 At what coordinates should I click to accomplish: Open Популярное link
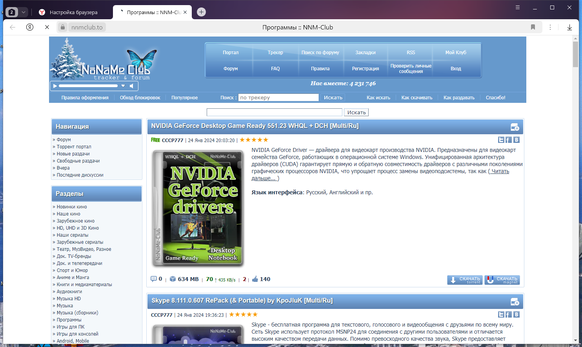coord(184,97)
